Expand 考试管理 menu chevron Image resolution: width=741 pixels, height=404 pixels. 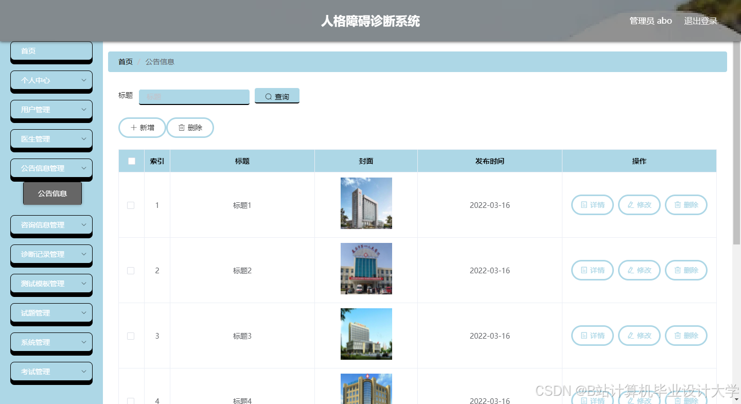pyautogui.click(x=84, y=372)
